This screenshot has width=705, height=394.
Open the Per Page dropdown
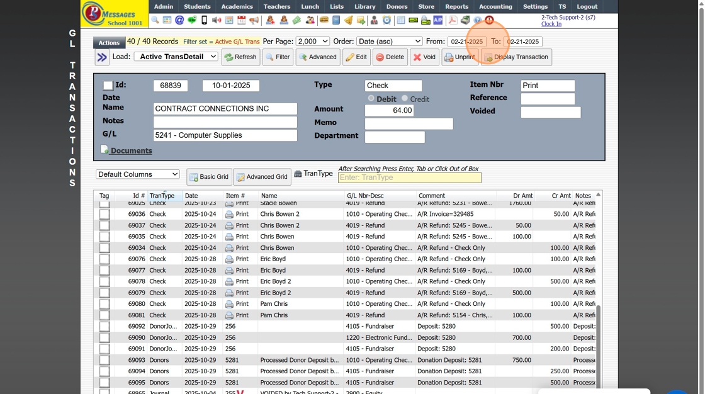tap(312, 42)
